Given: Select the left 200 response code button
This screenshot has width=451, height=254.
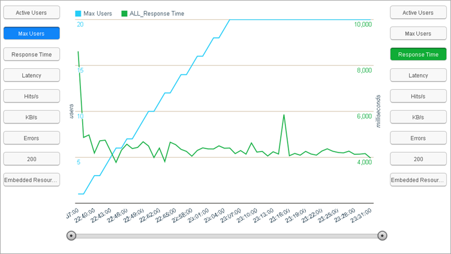Looking at the screenshot, I should pos(32,159).
